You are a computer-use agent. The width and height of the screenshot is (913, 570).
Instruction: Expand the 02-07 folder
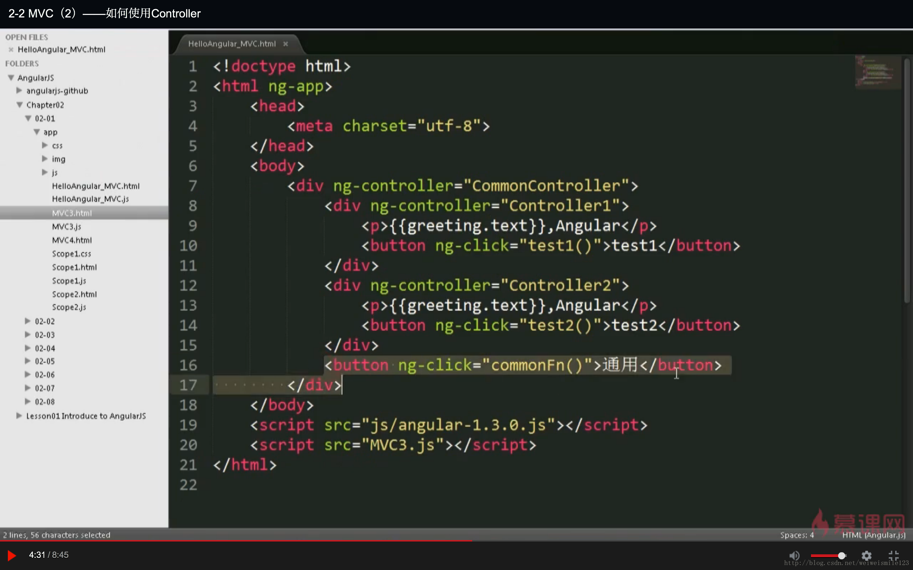click(27, 388)
